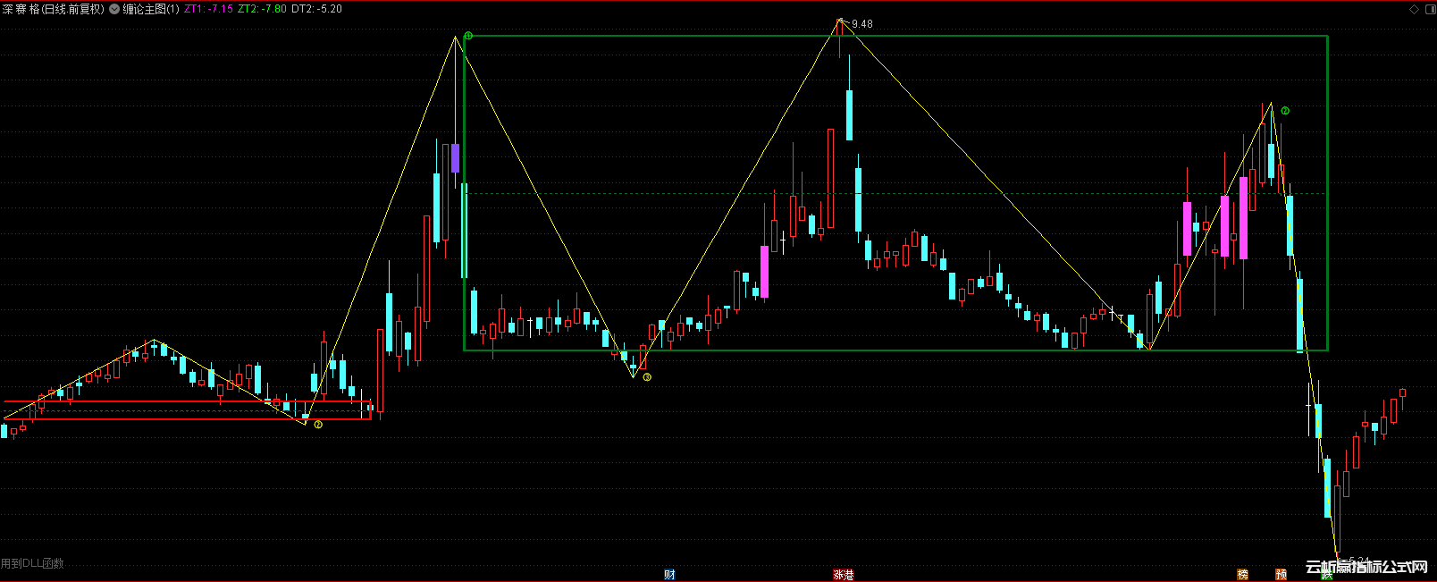Open the 涨港 event marker at chart bottom
Viewport: 1437px width, 582px height.
(844, 574)
